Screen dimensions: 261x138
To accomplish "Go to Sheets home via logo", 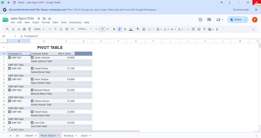I will [5, 20].
